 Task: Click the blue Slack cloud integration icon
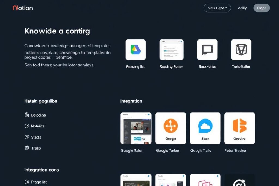205,126
